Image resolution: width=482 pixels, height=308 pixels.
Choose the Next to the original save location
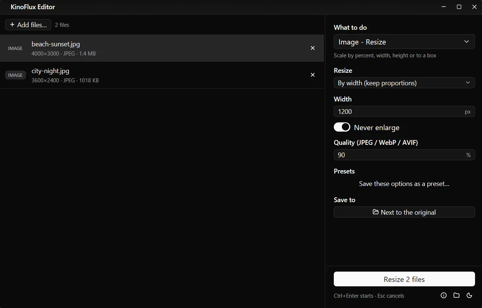(x=404, y=212)
